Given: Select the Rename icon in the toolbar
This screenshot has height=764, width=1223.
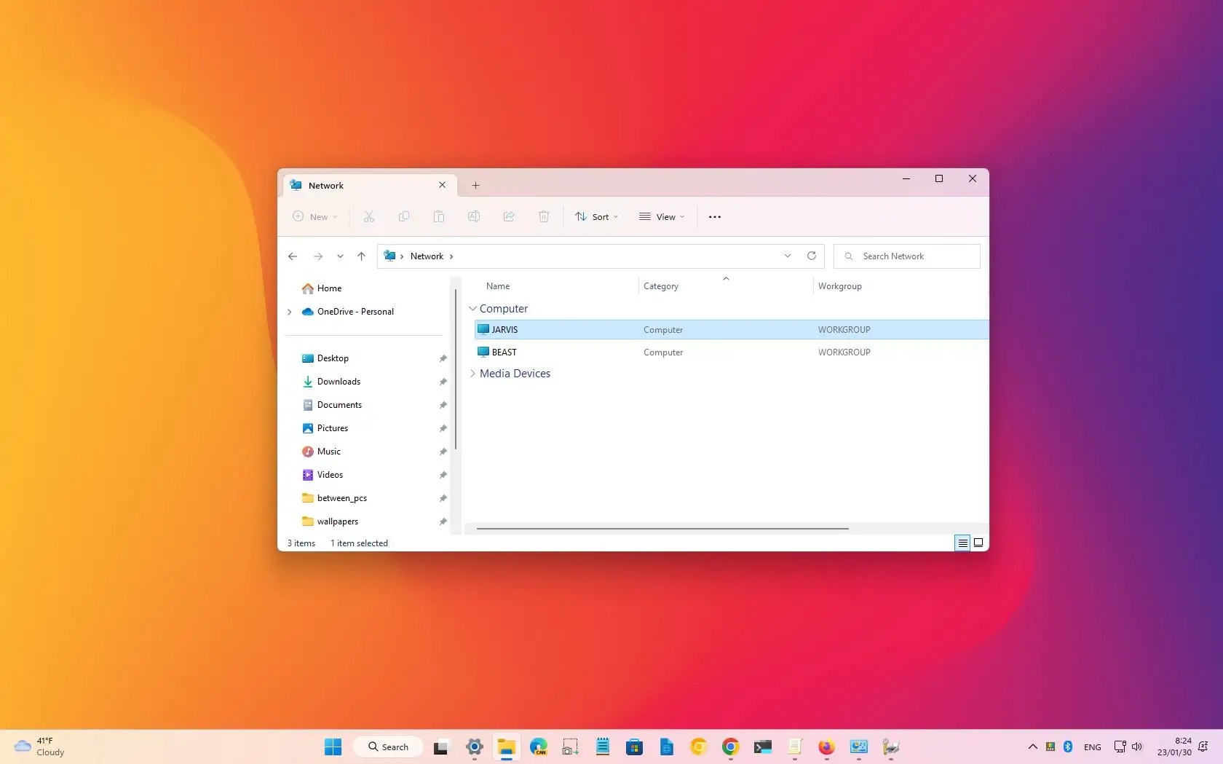Looking at the screenshot, I should 474,216.
